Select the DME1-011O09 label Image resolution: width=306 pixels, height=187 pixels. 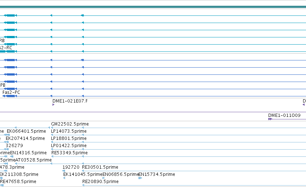click(284, 115)
